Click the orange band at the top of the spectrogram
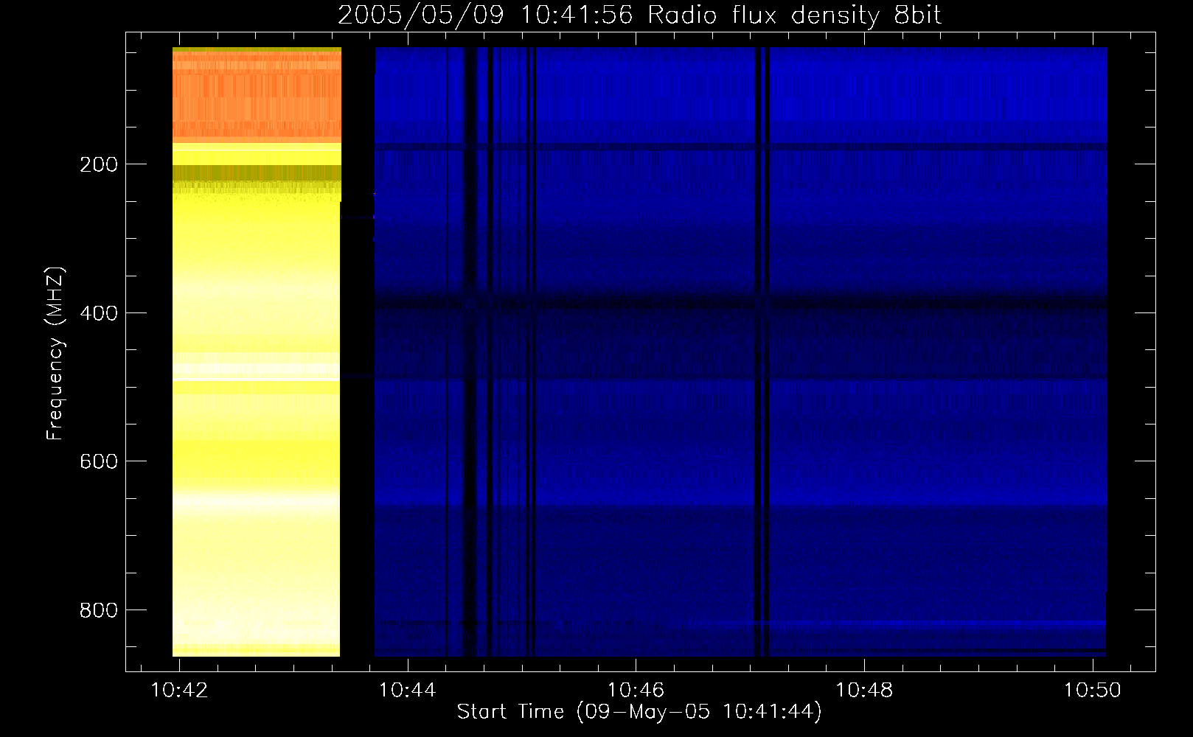The width and height of the screenshot is (1193, 737). pos(257,96)
